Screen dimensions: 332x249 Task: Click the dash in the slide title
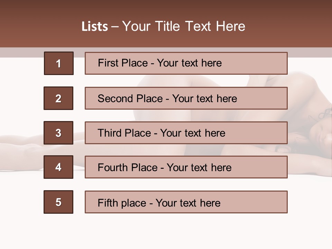(114, 27)
